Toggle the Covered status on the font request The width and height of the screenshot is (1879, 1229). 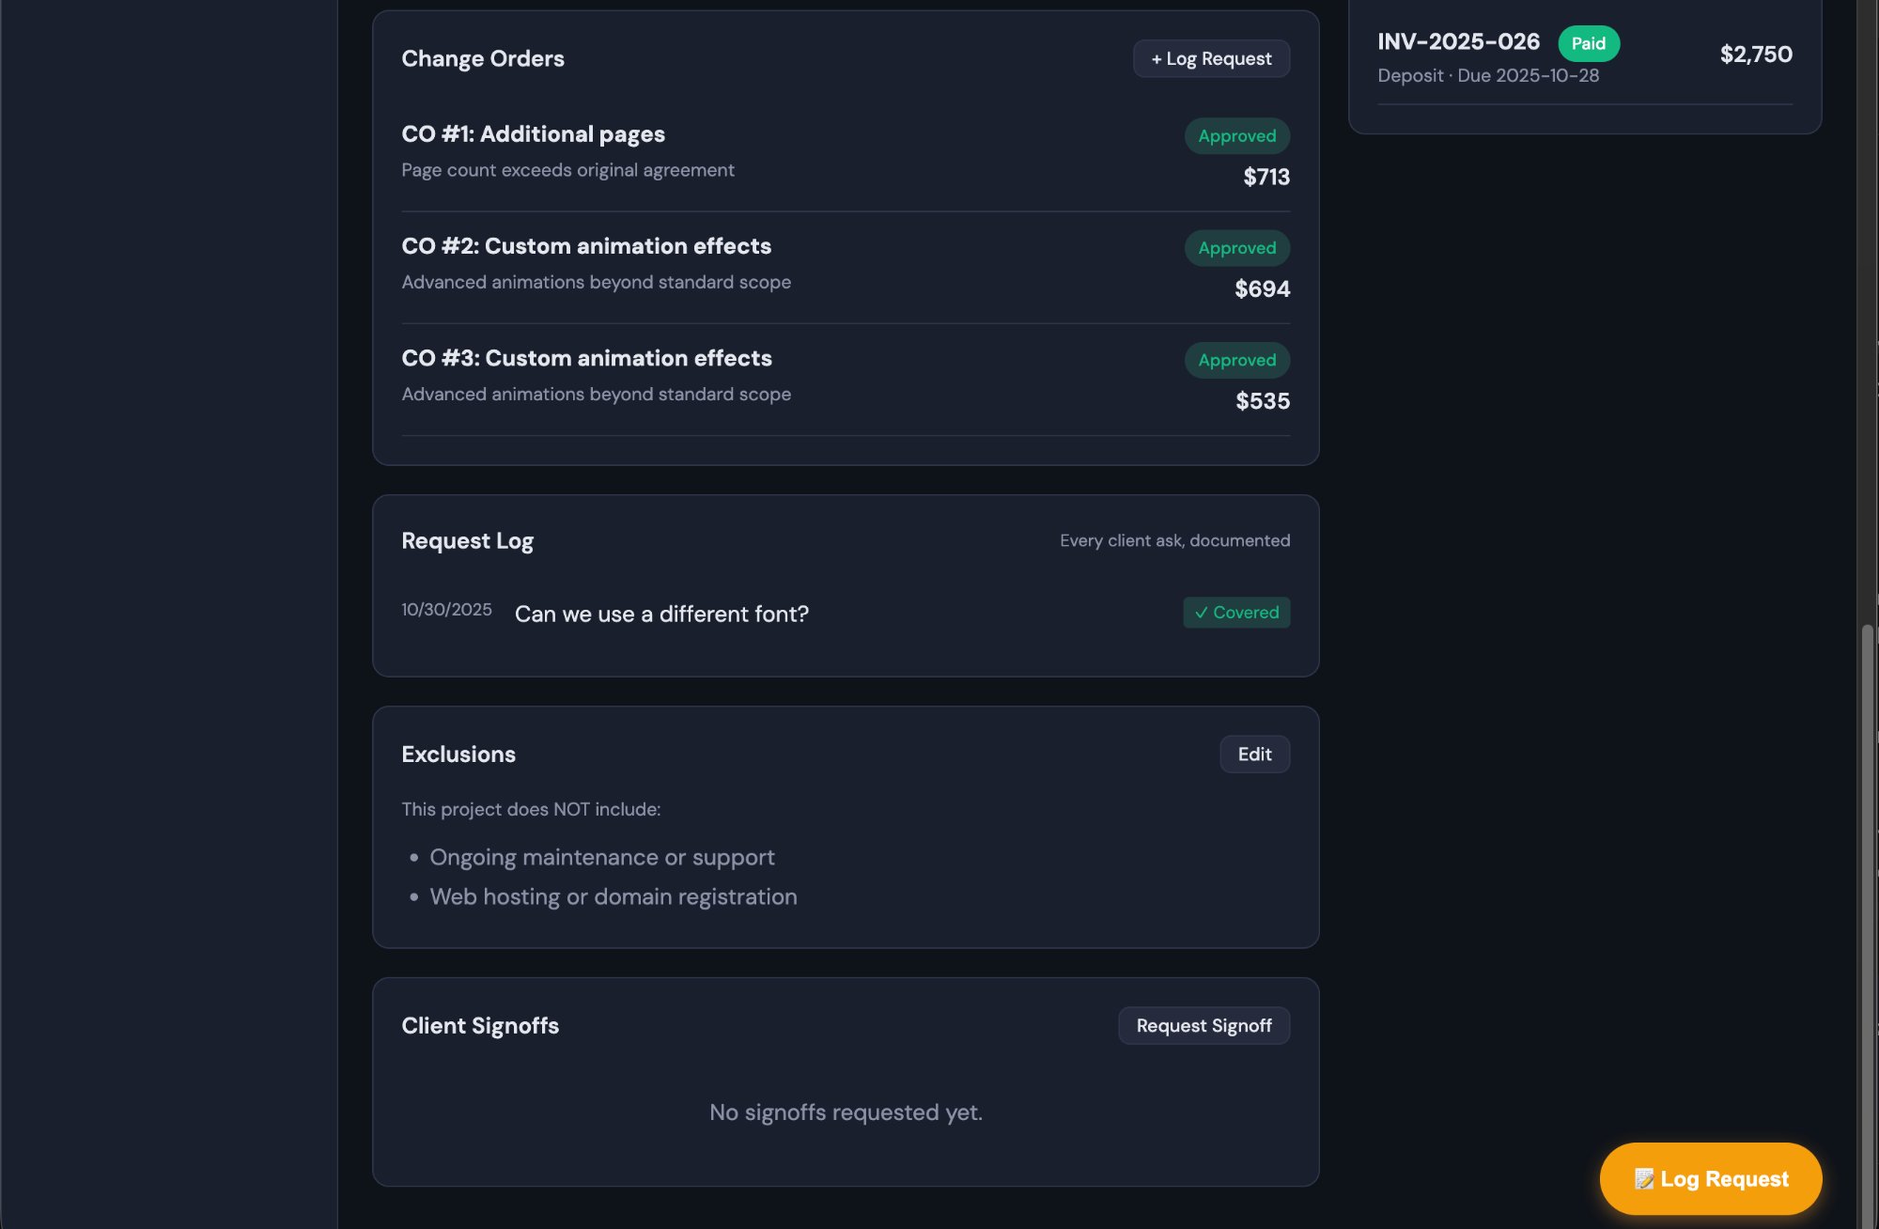point(1236,613)
